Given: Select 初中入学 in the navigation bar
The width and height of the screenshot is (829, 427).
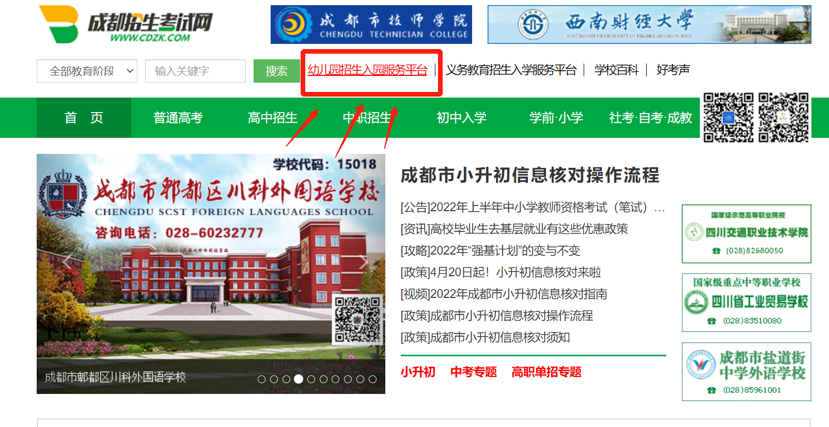Looking at the screenshot, I should [x=462, y=118].
